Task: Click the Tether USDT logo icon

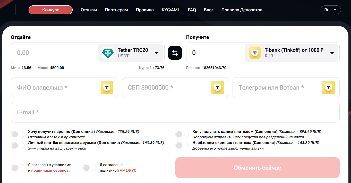Action: (108, 53)
